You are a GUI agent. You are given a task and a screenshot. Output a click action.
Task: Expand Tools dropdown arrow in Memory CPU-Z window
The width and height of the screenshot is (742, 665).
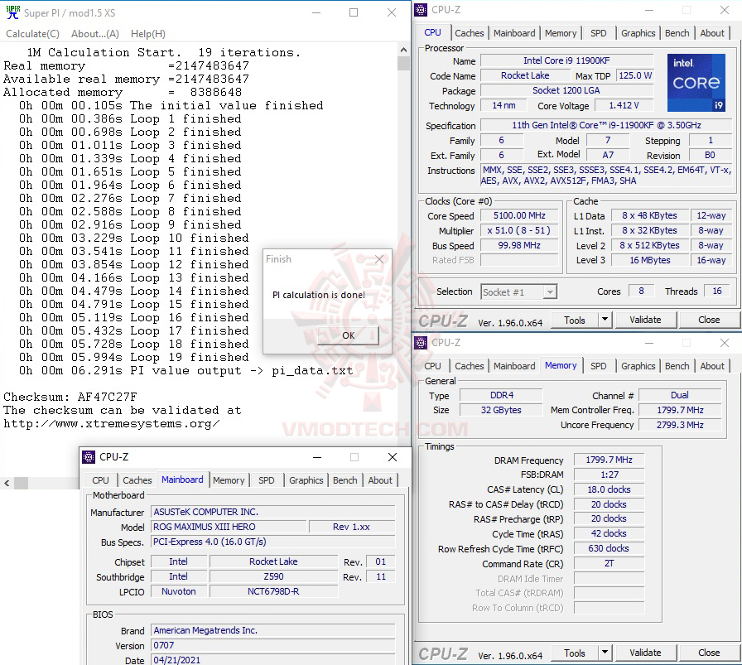(x=605, y=653)
